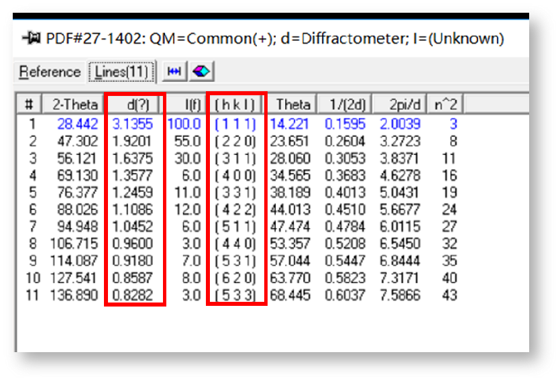Select d-spacing value 1.0452
Screen dimensions: 560x383
coord(133,227)
